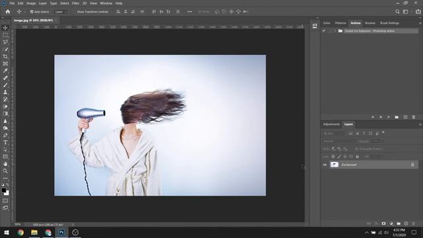Select the Pen tool
The height and width of the screenshot is (238, 423).
(x=5, y=135)
